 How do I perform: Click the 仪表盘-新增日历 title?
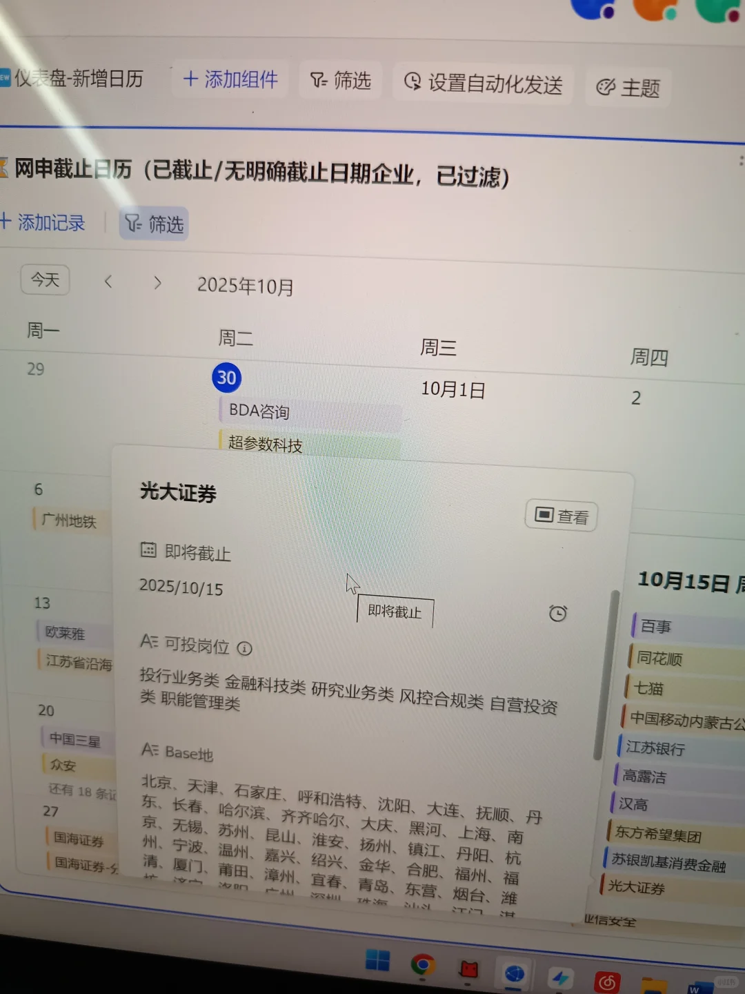coord(78,79)
